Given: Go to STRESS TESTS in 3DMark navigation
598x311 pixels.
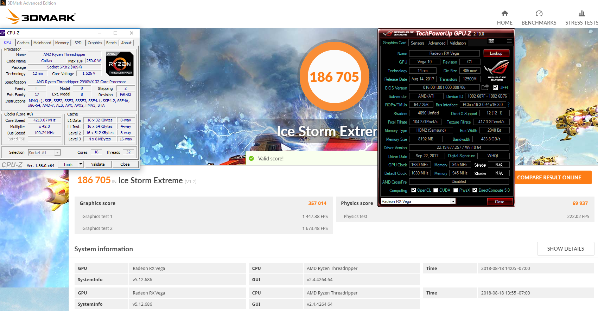Looking at the screenshot, I should coord(582,23).
